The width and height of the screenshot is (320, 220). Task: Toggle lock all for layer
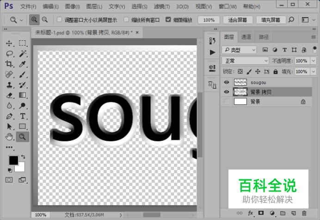[x=276, y=72]
